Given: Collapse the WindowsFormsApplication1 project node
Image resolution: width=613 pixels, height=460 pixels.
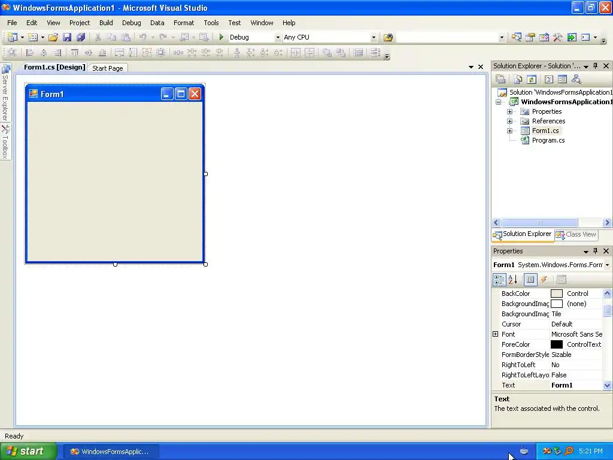Looking at the screenshot, I should pyautogui.click(x=499, y=102).
